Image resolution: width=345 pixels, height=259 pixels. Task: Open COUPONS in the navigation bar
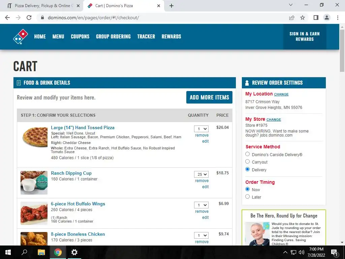tap(80, 36)
